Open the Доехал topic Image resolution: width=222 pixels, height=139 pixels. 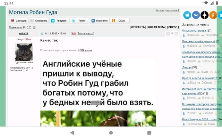(x=187, y=67)
